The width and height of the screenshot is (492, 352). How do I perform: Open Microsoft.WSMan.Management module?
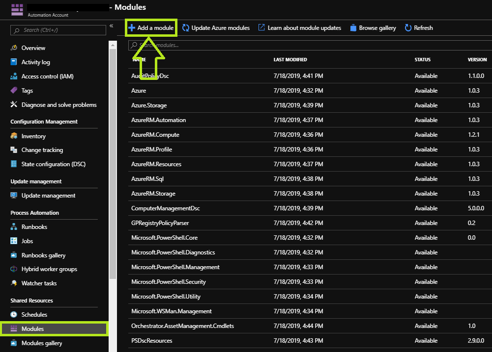pyautogui.click(x=310, y=311)
